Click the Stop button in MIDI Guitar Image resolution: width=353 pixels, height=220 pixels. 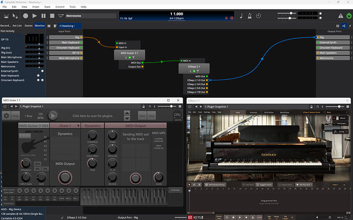point(15,116)
